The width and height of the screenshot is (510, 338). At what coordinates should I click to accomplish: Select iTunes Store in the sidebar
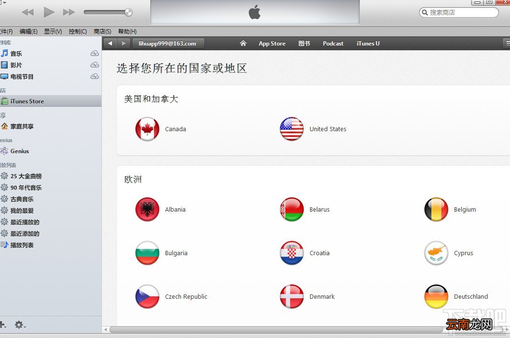(51, 101)
